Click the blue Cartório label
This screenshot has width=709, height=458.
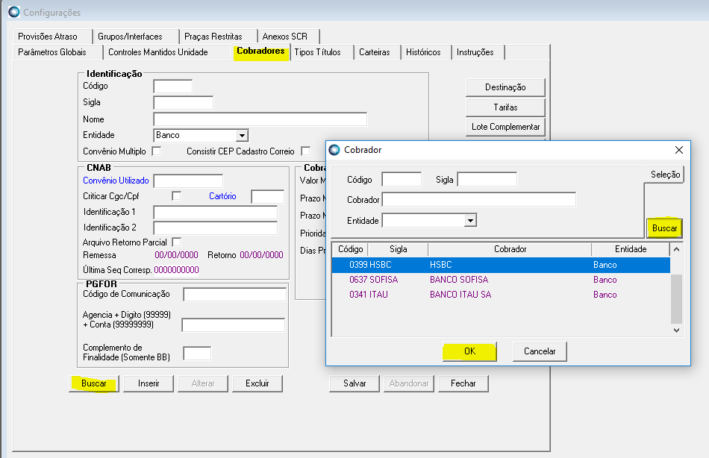(x=222, y=195)
